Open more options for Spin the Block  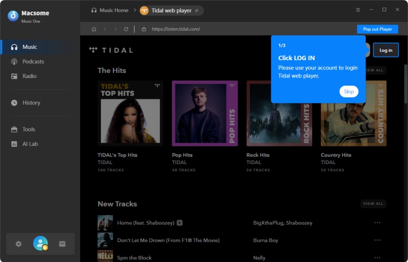point(377,257)
